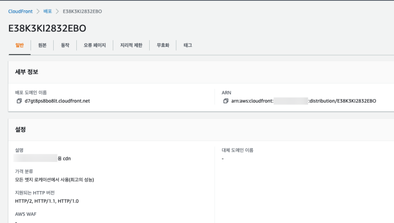Image resolution: width=394 pixels, height=223 pixels.
Task: Open the 태그 tab
Action: click(188, 45)
